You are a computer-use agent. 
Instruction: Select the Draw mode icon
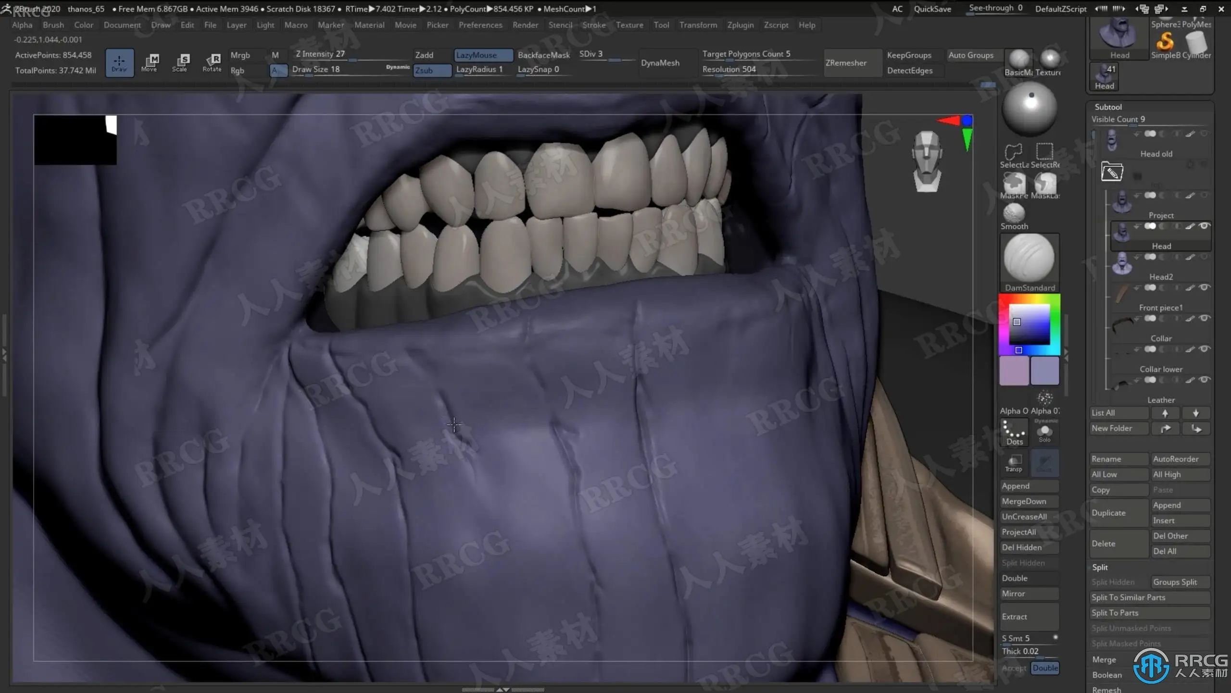coord(119,62)
